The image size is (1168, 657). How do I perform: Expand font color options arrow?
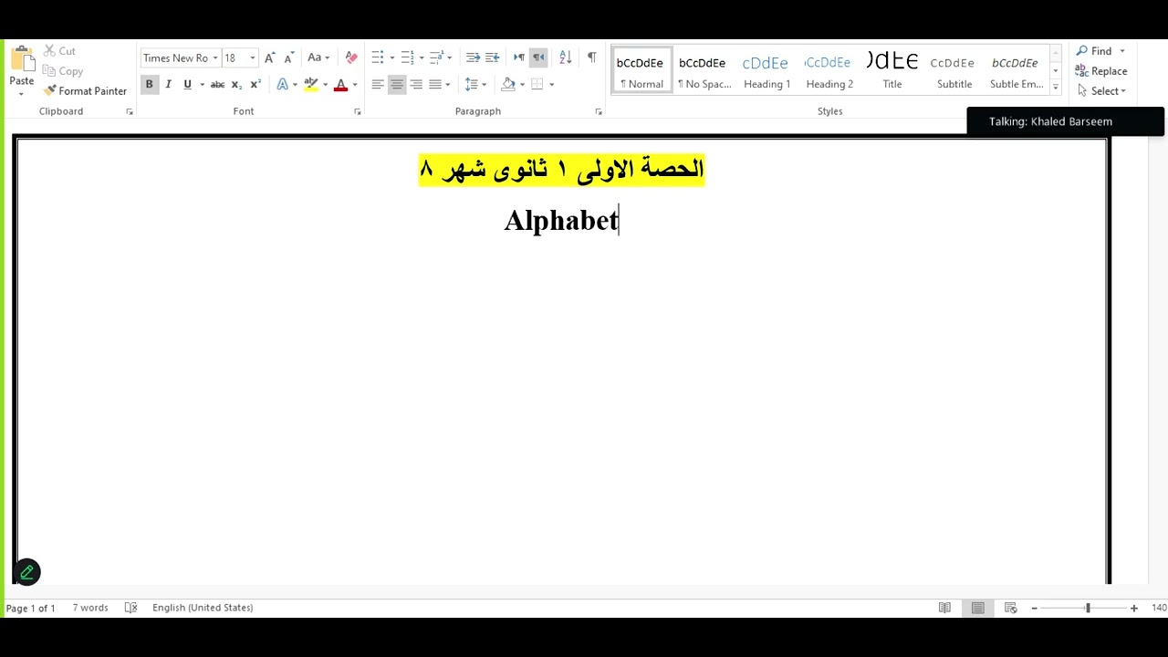point(355,85)
